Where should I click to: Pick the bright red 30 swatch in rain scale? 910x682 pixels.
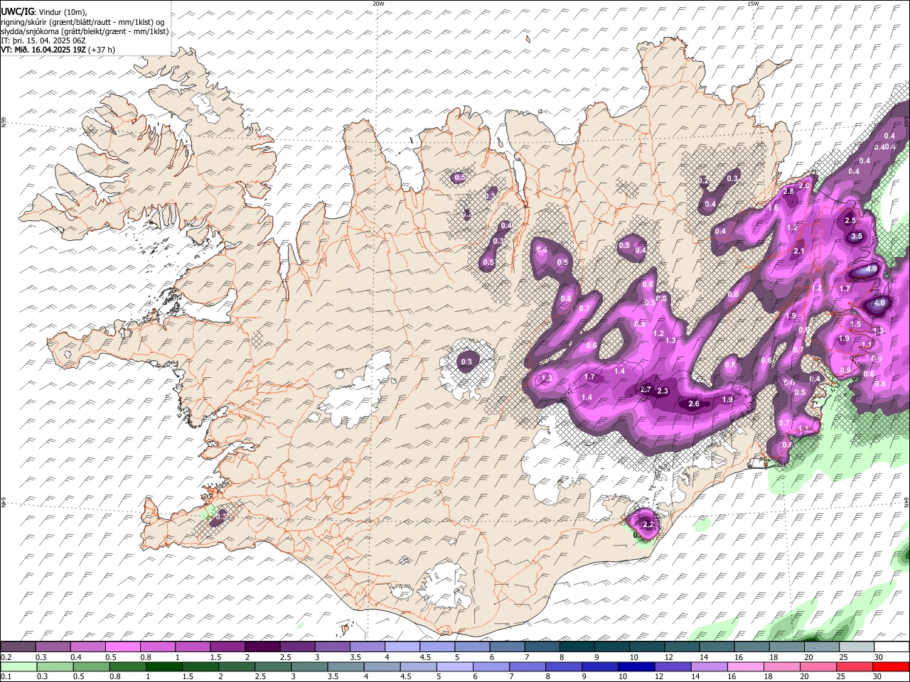coord(892,667)
